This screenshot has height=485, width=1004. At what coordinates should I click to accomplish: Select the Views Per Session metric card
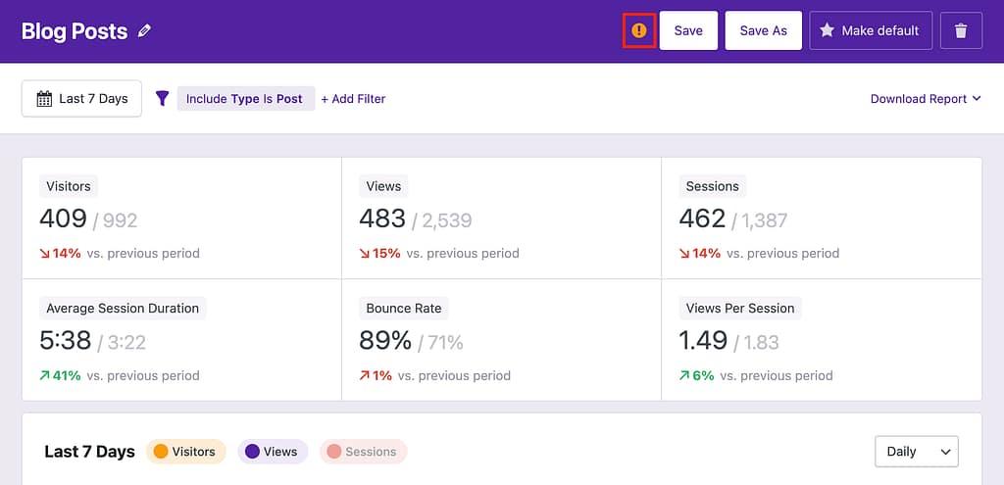pyautogui.click(x=821, y=339)
